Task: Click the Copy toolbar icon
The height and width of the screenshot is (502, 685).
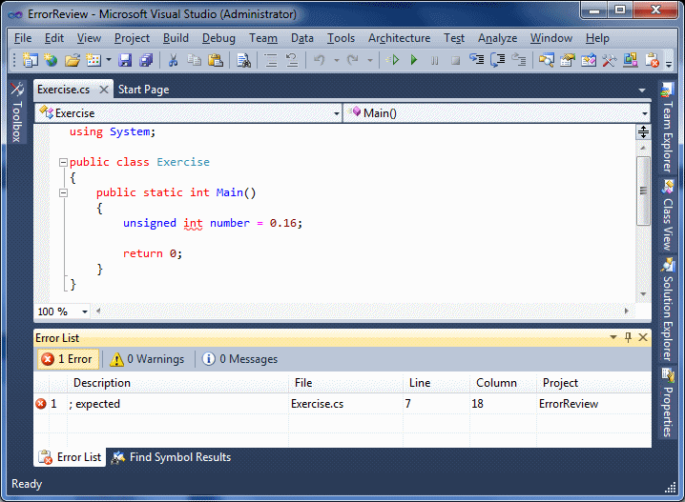Action: (x=194, y=60)
